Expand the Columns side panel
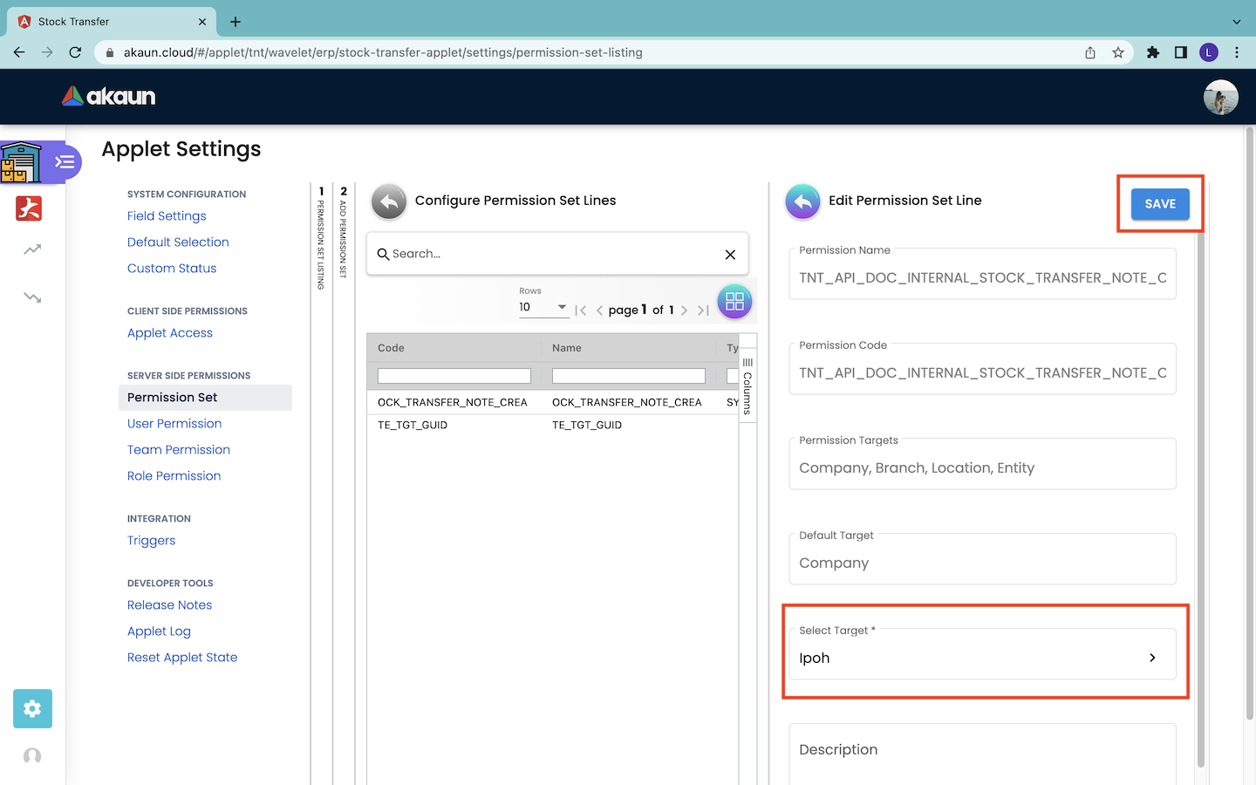 coord(747,384)
